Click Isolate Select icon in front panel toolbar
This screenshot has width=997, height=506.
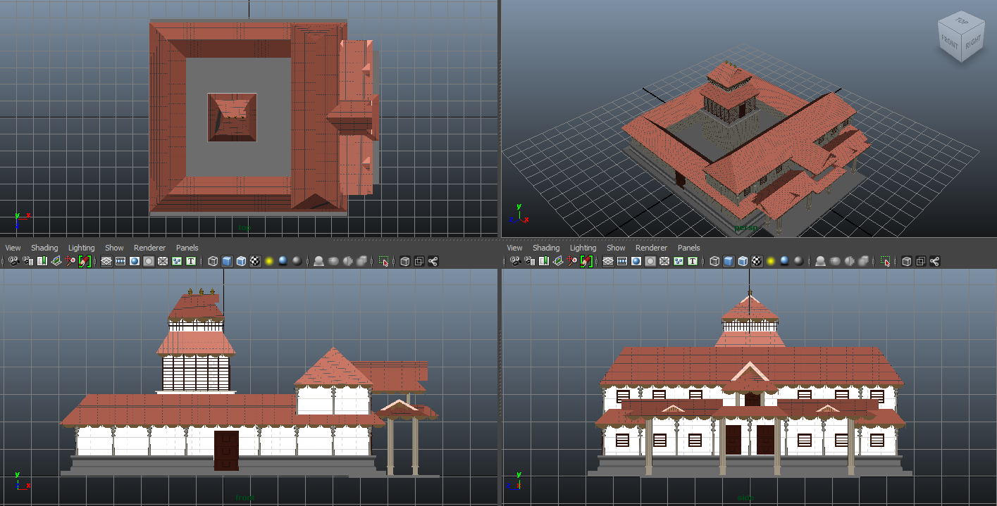coord(384,261)
